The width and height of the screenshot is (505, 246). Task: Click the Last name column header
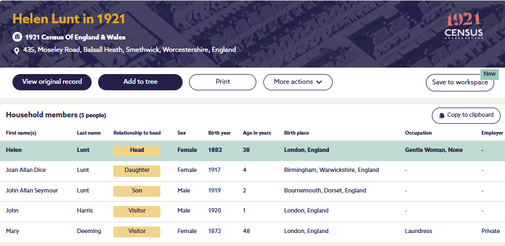coord(88,133)
